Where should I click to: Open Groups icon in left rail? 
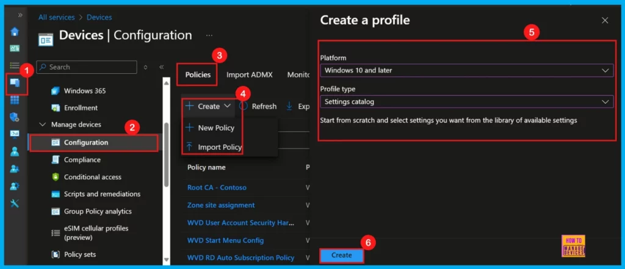tap(15, 168)
